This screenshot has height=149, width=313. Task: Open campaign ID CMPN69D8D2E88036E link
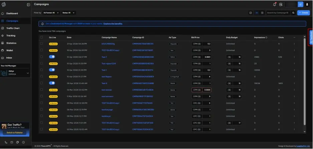coord(143,57)
